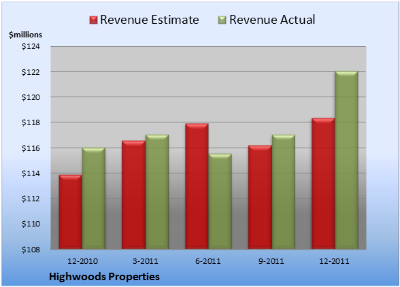
Task: Select the green actual bar for 6-2011
Action: click(x=220, y=201)
